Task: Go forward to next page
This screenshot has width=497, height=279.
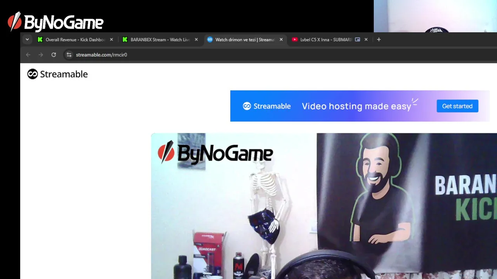Action: (x=41, y=55)
